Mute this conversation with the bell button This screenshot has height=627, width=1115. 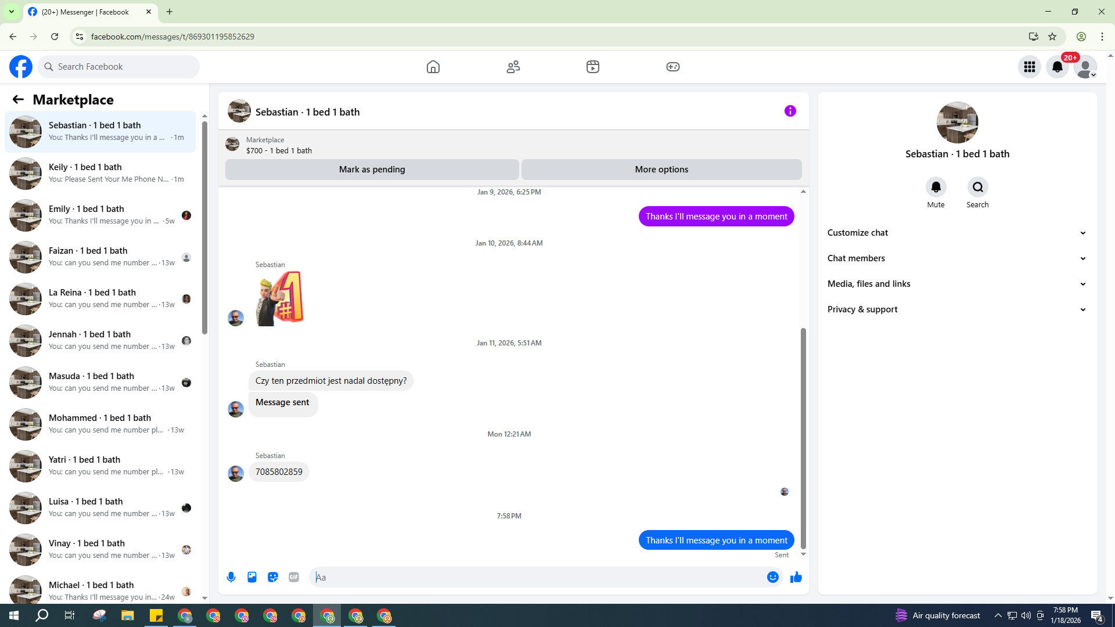click(x=936, y=187)
